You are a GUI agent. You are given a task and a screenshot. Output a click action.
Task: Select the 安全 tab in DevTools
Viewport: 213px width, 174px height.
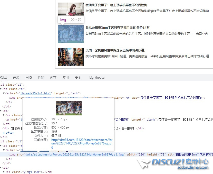click(x=78, y=78)
